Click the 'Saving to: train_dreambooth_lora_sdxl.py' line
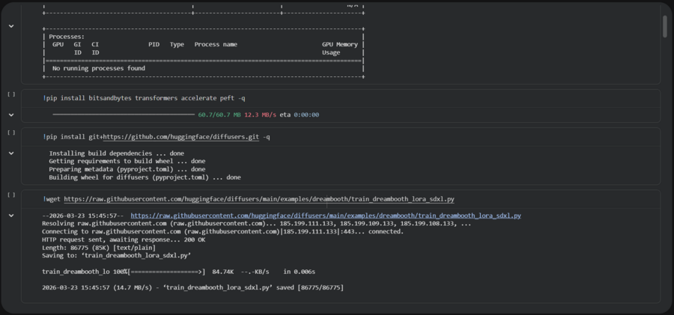674x315 pixels. 117,256
